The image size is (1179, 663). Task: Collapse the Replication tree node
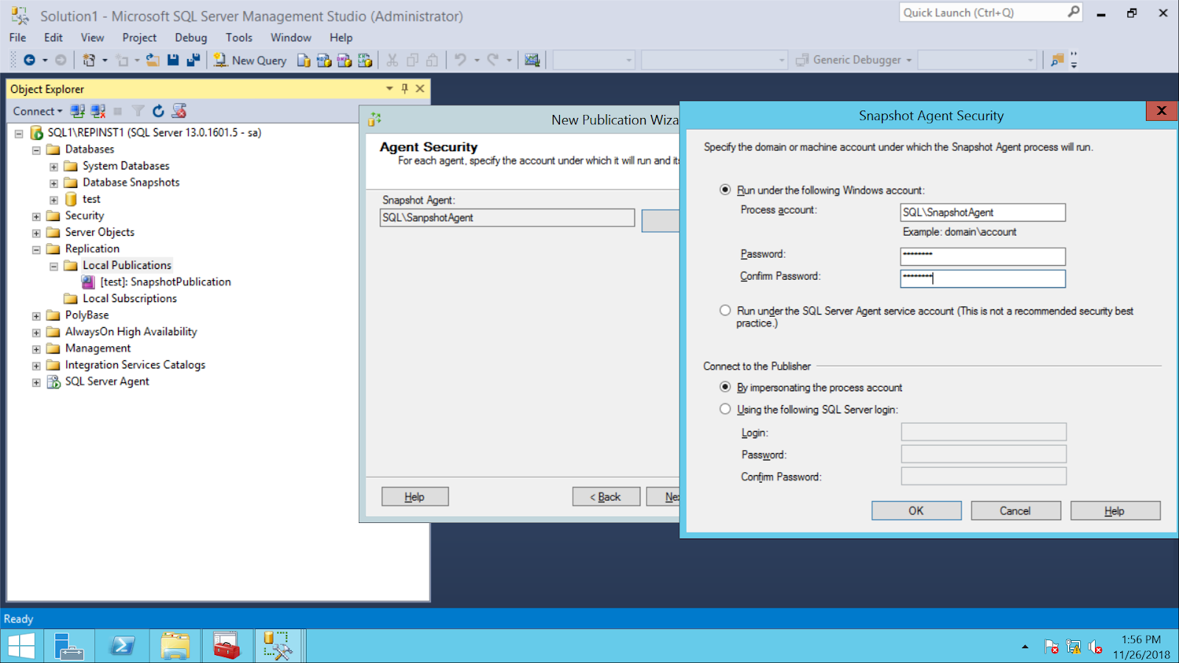pyautogui.click(x=36, y=249)
